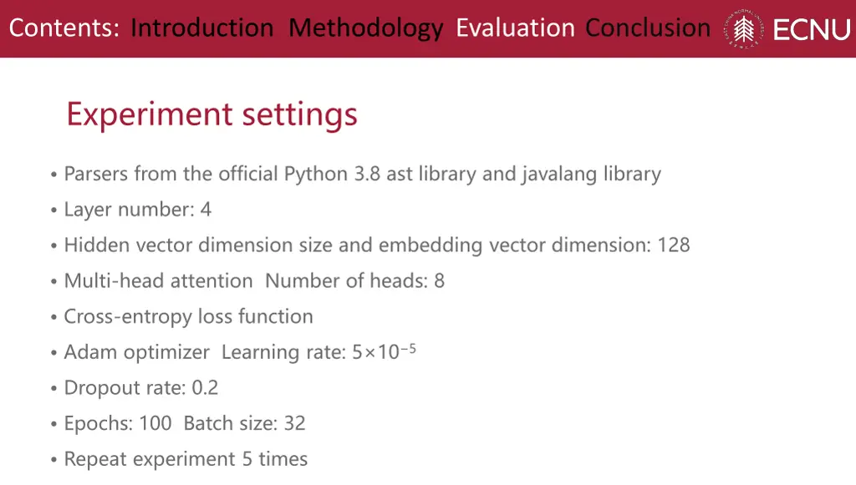The image size is (856, 485).
Task: Click the Layer number: 4 bullet
Action: (138, 210)
